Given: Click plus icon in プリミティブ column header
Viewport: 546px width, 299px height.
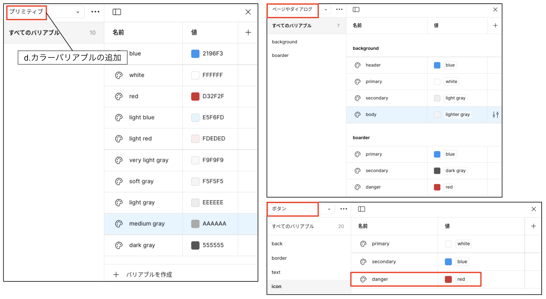Looking at the screenshot, I should (248, 33).
